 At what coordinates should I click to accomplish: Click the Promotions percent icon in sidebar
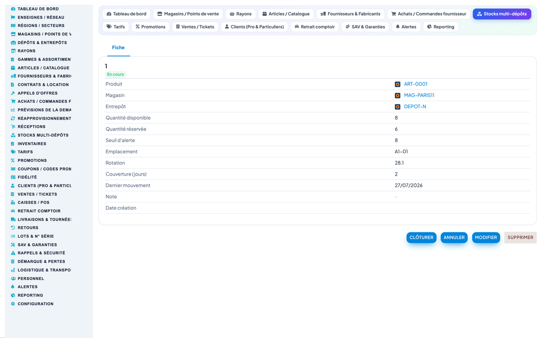click(x=13, y=161)
